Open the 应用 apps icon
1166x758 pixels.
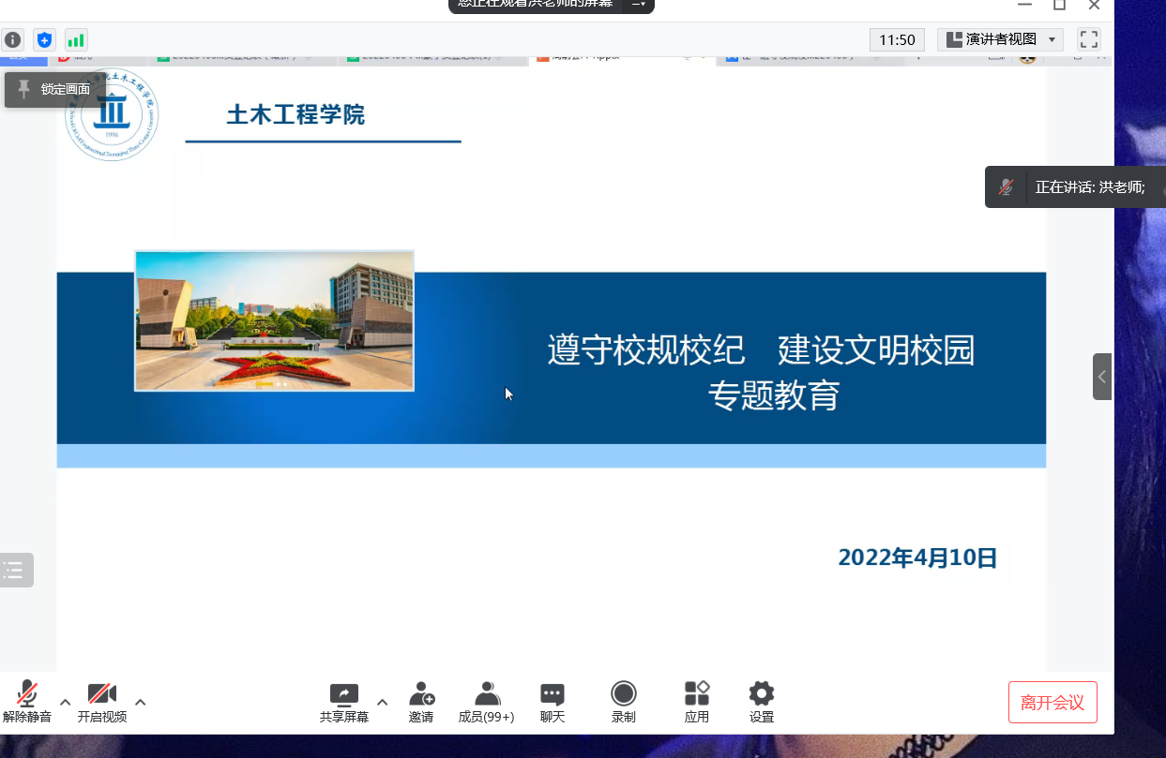click(697, 694)
